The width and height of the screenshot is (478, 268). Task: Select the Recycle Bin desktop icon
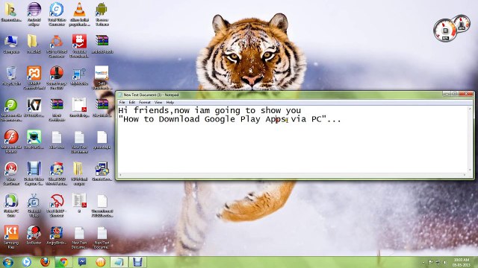pos(11,76)
